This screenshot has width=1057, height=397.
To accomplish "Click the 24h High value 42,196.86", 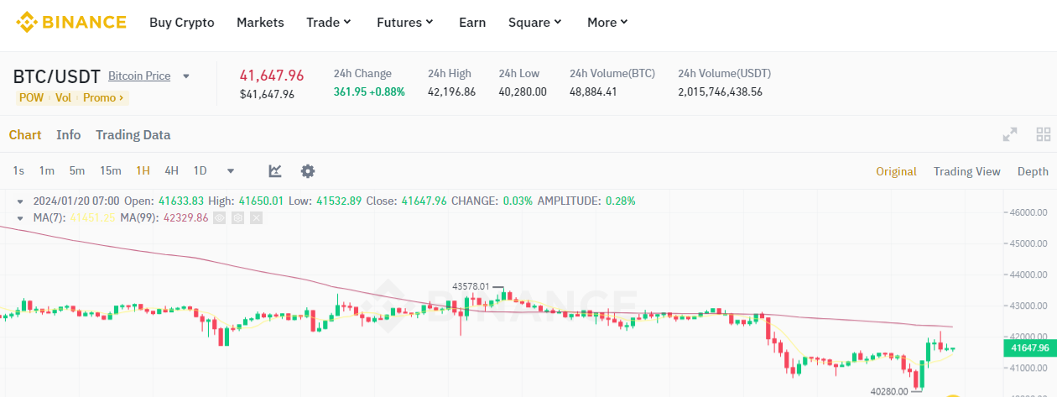I will pyautogui.click(x=451, y=91).
